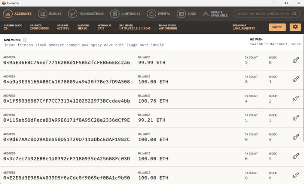This screenshot has height=184, width=304.
Task: Show private key for account index 2
Action: (x=295, y=99)
